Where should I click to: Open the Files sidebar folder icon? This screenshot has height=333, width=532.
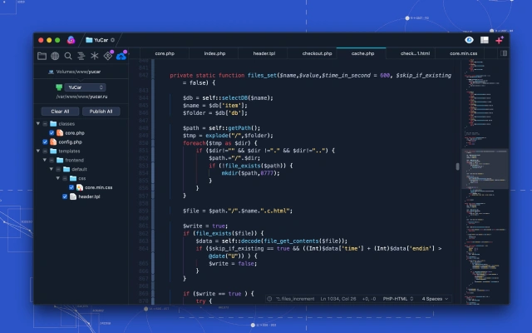click(x=42, y=56)
